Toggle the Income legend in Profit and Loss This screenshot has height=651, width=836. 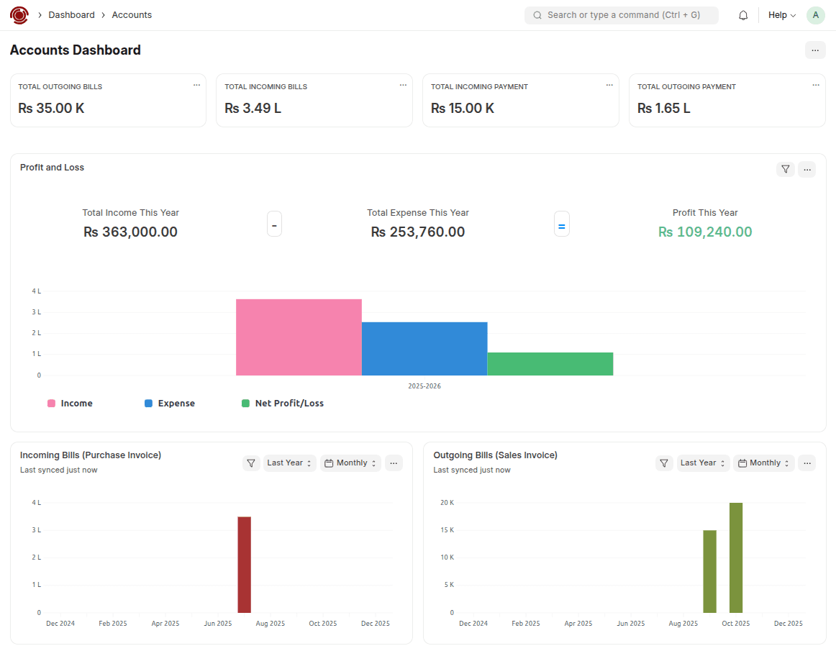click(x=70, y=403)
